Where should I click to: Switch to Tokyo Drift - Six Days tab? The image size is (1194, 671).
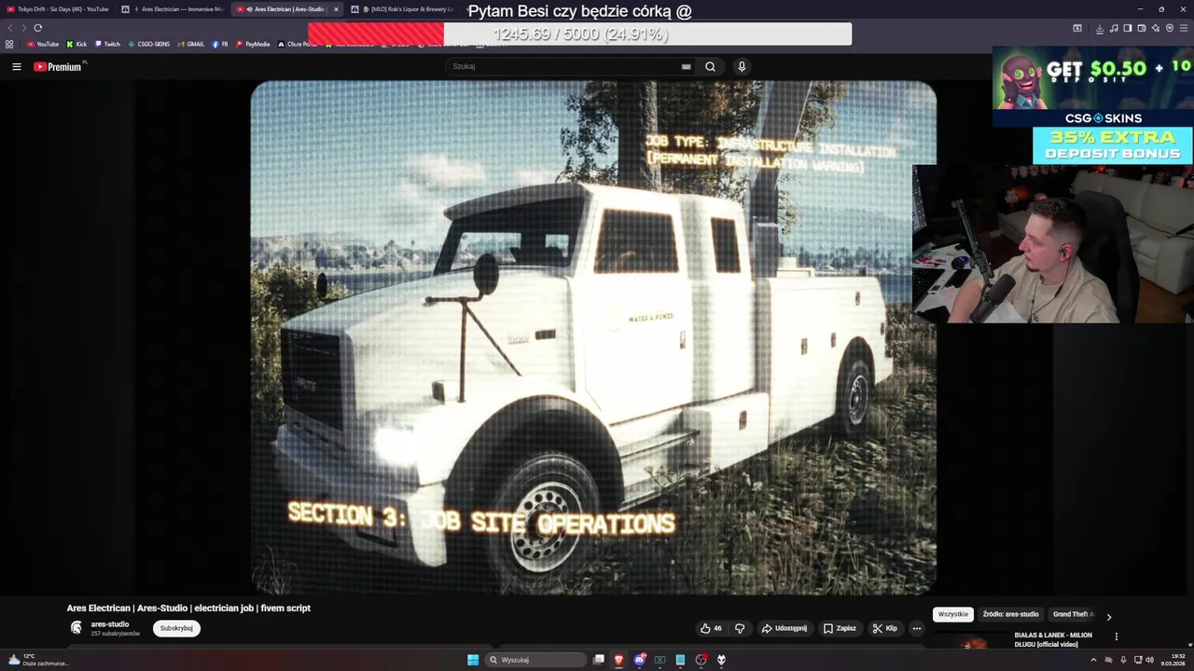(58, 9)
